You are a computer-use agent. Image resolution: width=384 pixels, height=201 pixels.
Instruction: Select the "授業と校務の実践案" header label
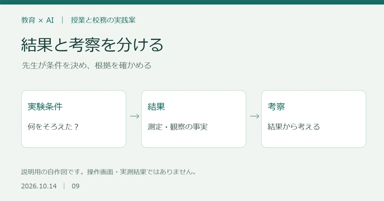point(103,20)
